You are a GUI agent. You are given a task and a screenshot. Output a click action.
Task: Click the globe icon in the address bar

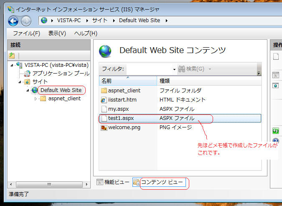pos(44,20)
